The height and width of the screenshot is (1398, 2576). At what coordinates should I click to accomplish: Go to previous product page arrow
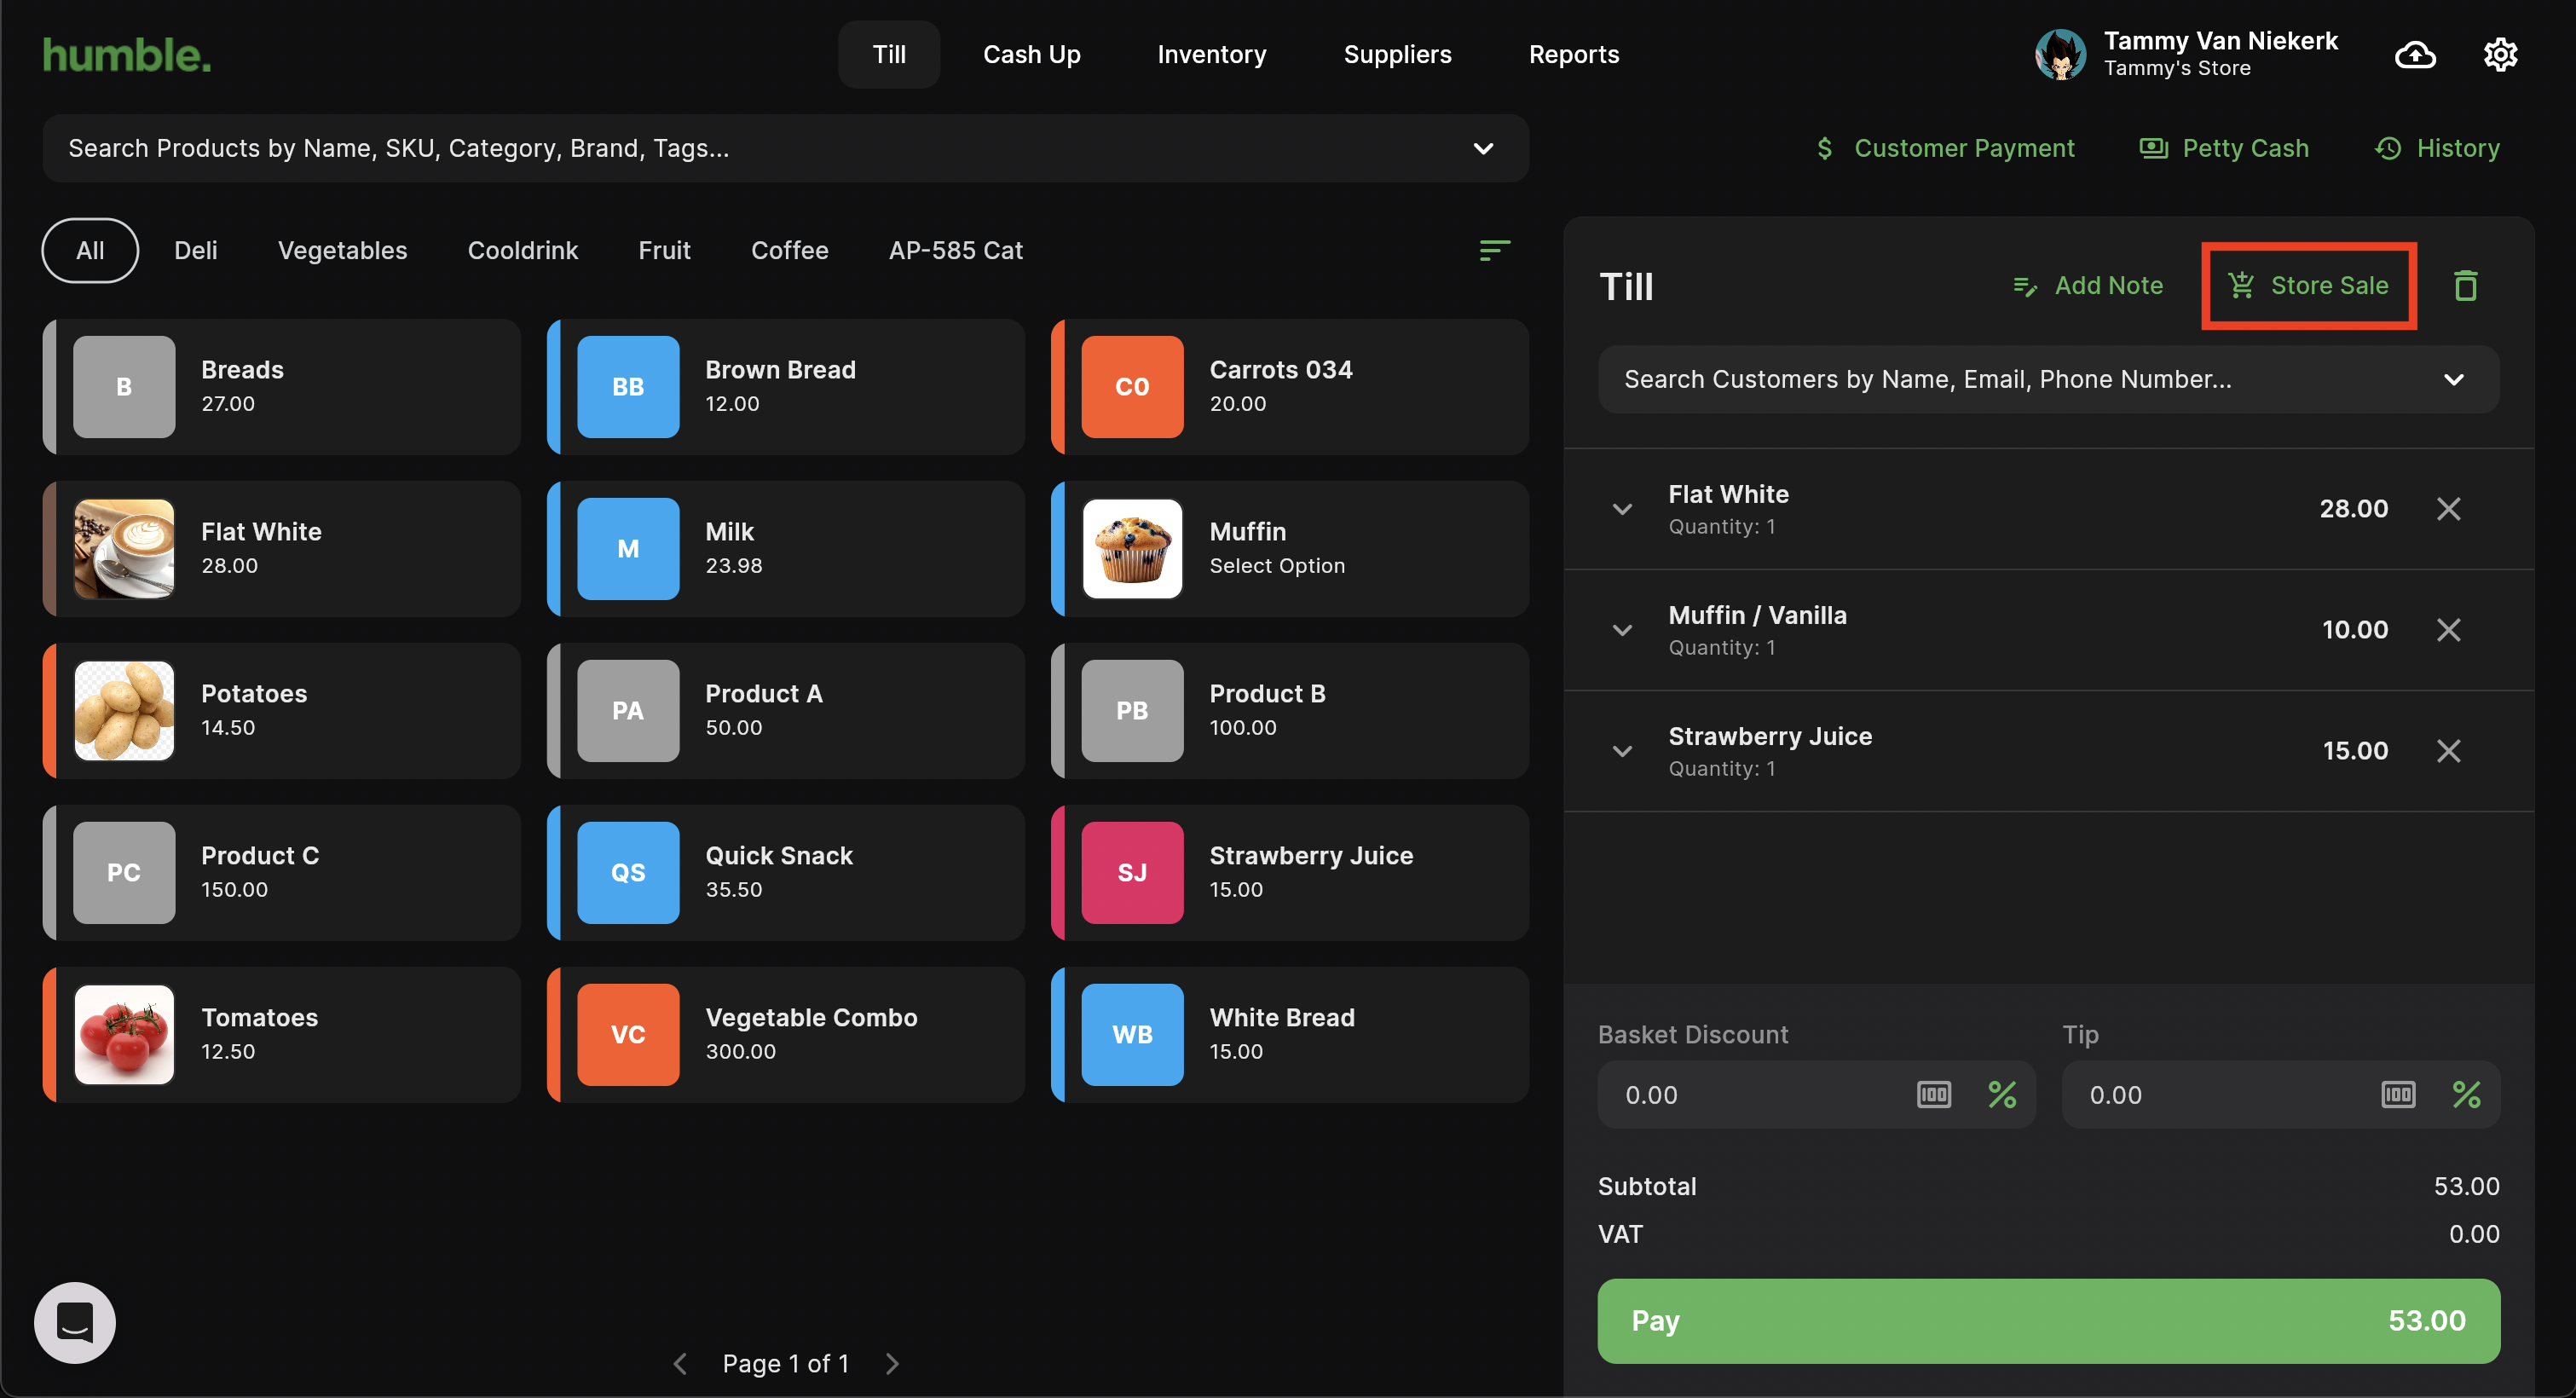click(x=680, y=1364)
